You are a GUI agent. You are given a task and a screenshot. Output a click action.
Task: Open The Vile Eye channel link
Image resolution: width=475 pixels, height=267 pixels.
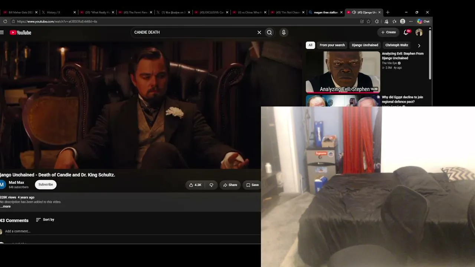tap(389, 63)
